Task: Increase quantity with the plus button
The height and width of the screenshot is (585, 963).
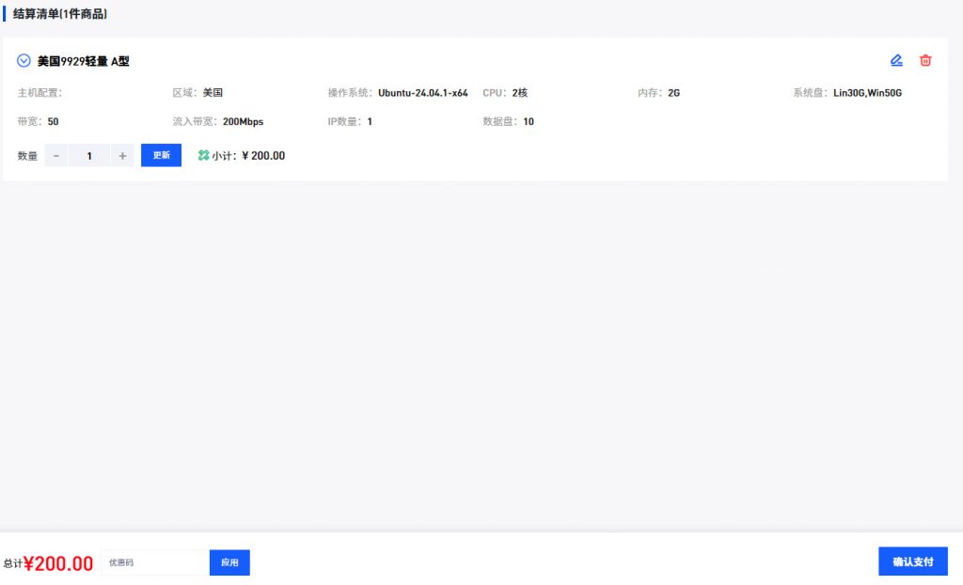Action: (x=122, y=156)
